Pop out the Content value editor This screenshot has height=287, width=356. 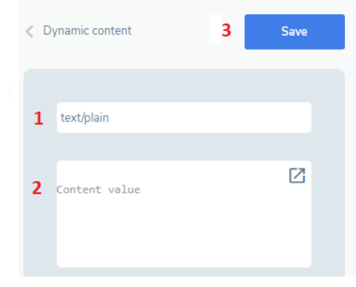pos(297,176)
